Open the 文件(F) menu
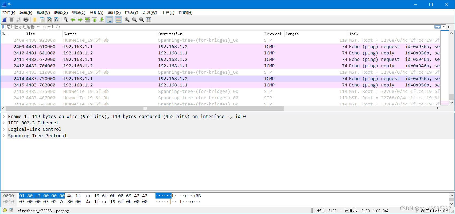The width and height of the screenshot is (455, 214). 9,13
